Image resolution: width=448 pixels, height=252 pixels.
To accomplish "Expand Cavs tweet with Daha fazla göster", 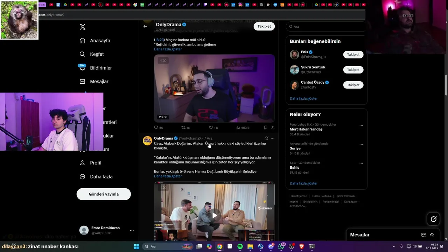I will coord(168,176).
